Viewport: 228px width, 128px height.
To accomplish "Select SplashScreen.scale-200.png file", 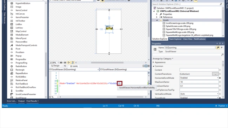I will pyautogui.click(x=178, y=26).
